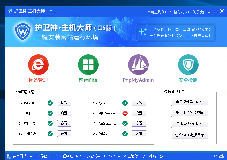This screenshot has height=160, width=227.
Task: Click the 5、MySQL row label
Action: click(100, 103)
